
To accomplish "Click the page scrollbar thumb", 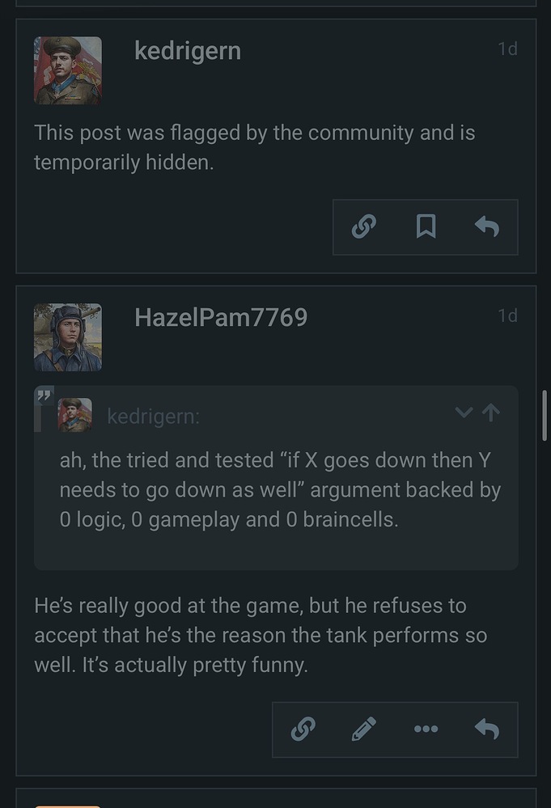I will 545,416.
